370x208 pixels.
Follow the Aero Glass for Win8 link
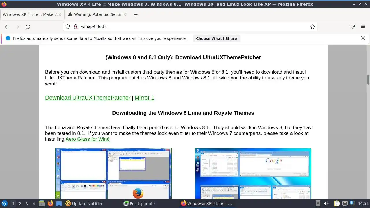point(88,139)
